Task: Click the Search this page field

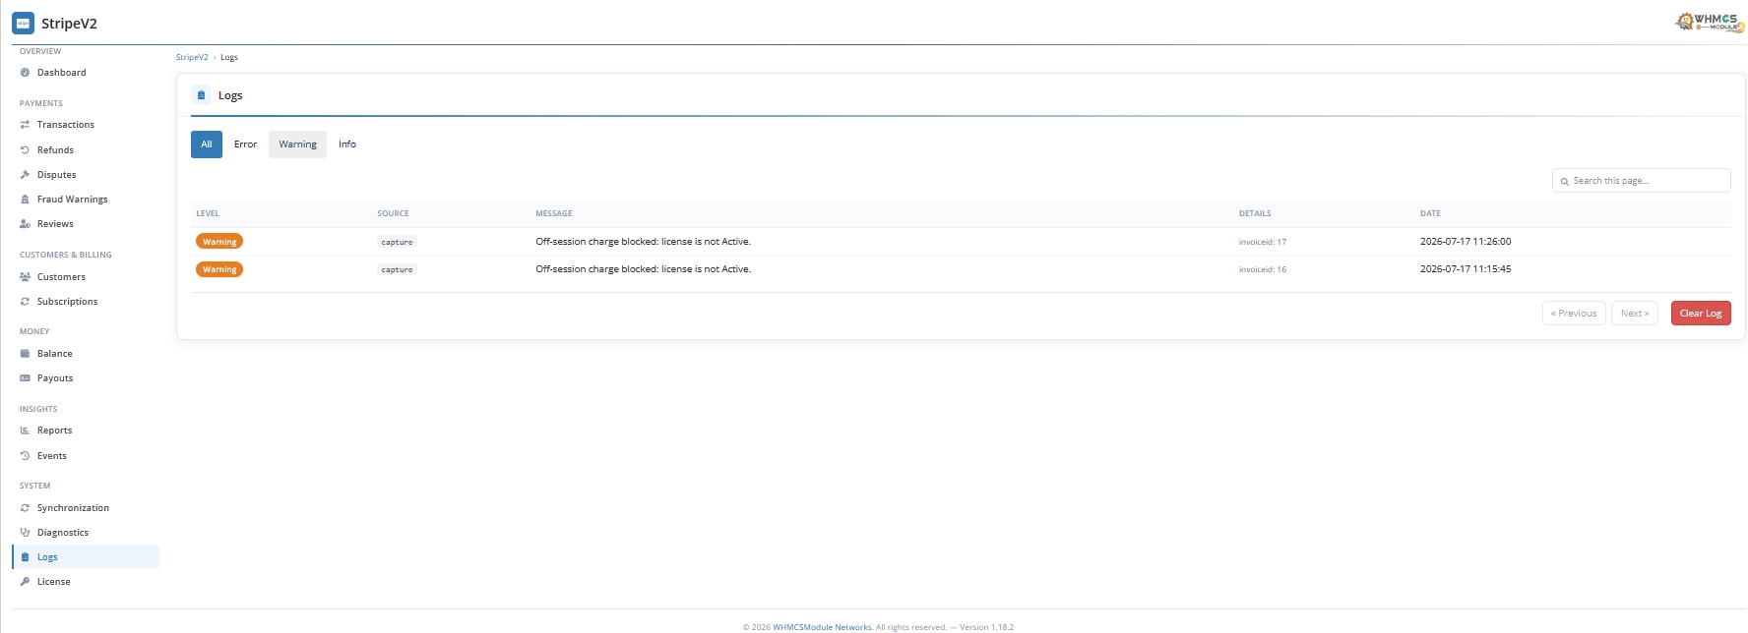Action: pyautogui.click(x=1641, y=181)
